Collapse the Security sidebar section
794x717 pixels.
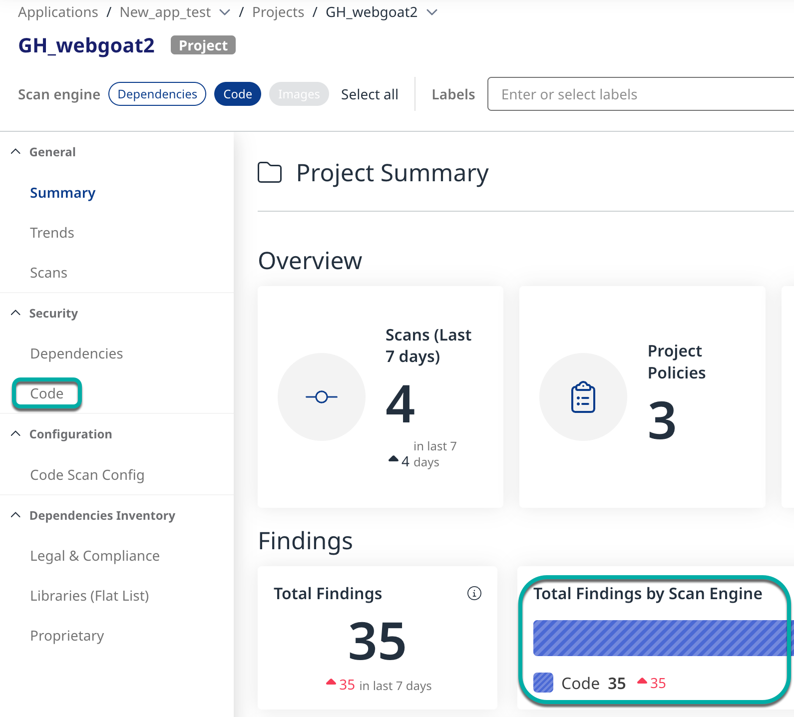click(x=16, y=313)
